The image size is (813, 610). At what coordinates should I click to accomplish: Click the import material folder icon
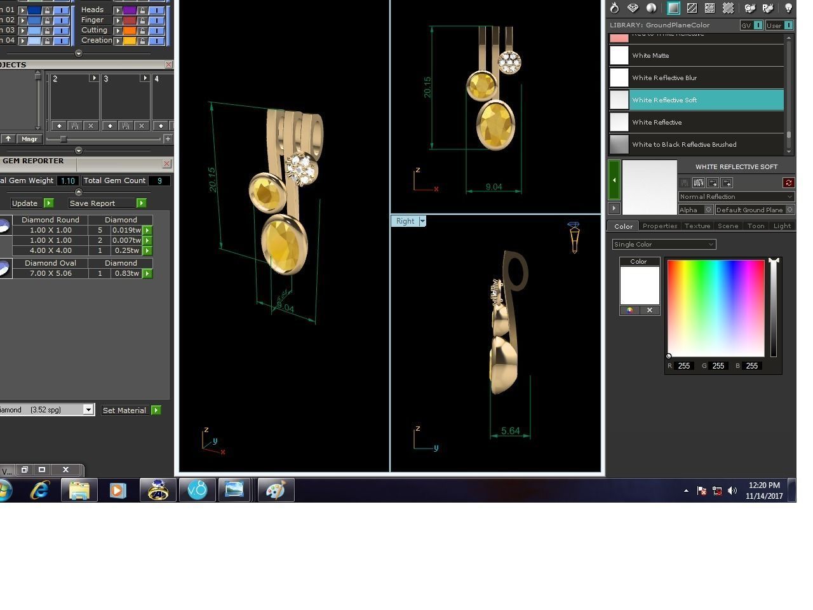tap(727, 183)
